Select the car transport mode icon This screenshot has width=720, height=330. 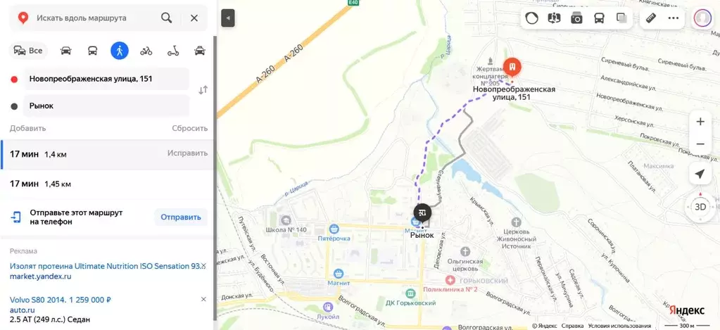click(65, 51)
